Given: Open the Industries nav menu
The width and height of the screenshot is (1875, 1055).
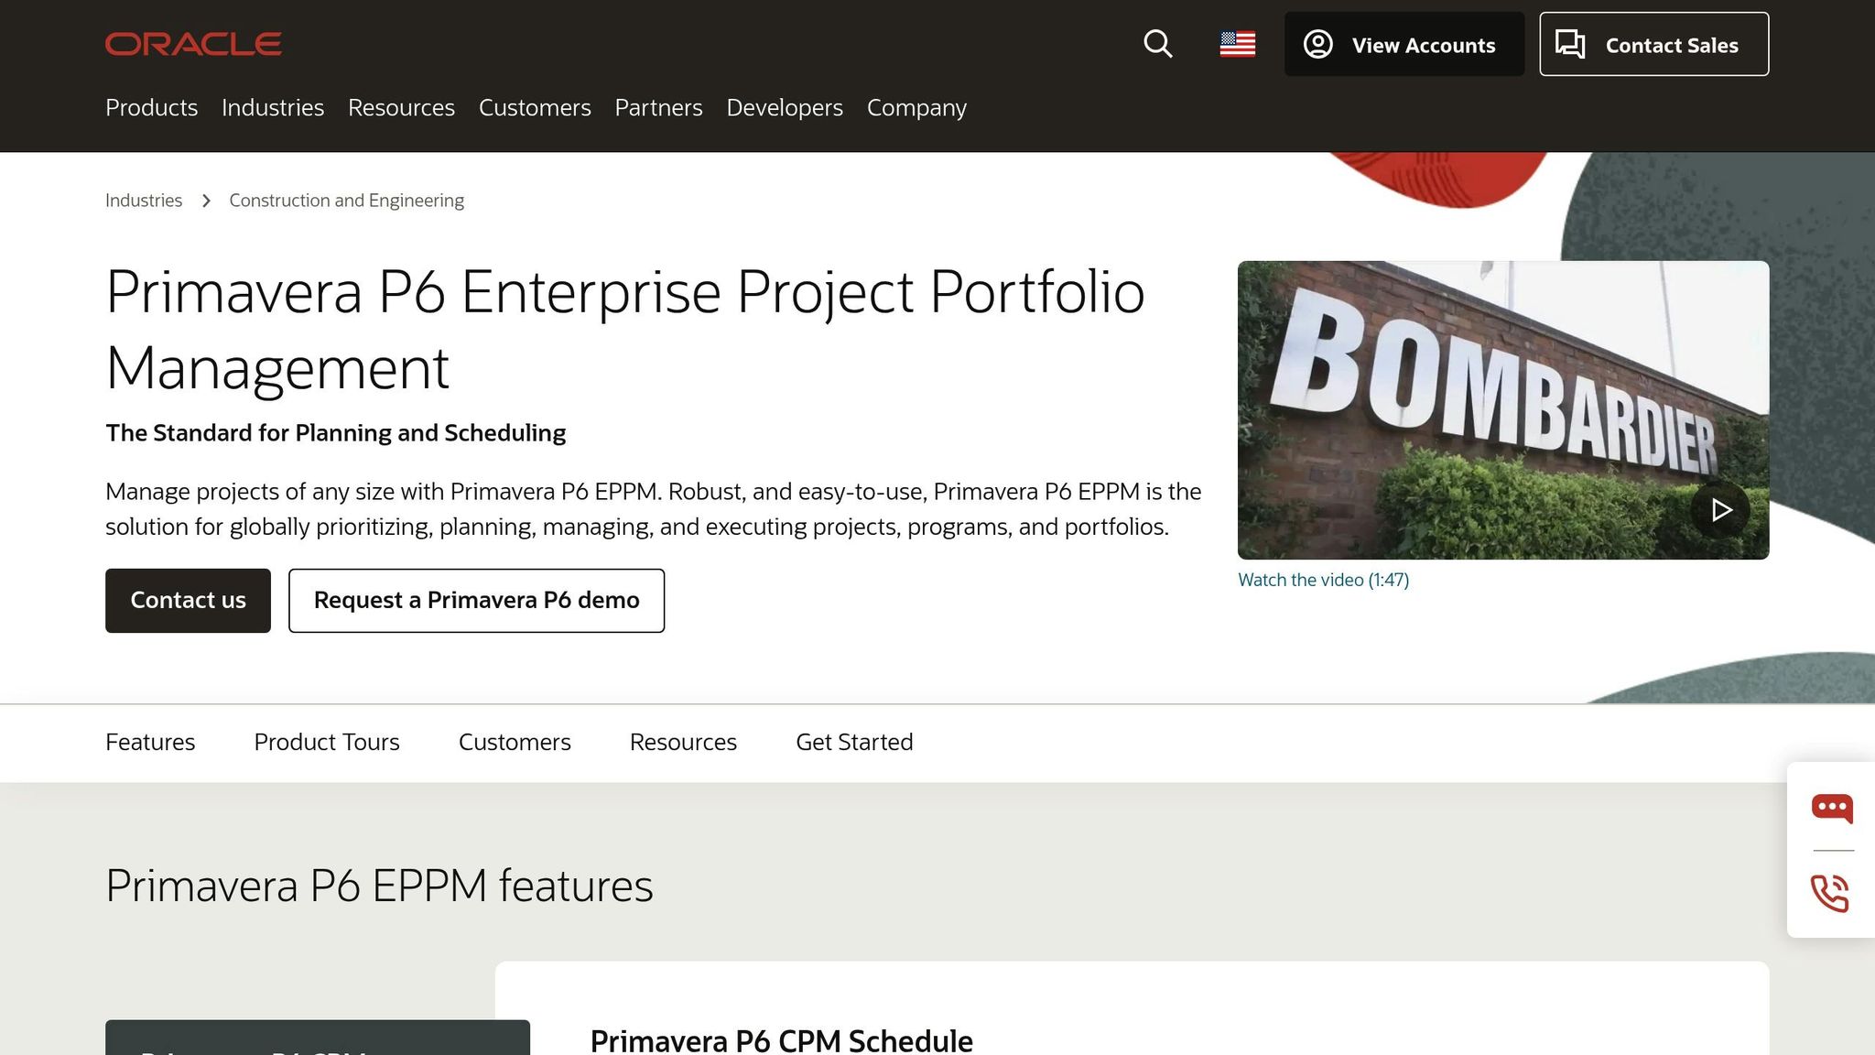Looking at the screenshot, I should point(273,108).
